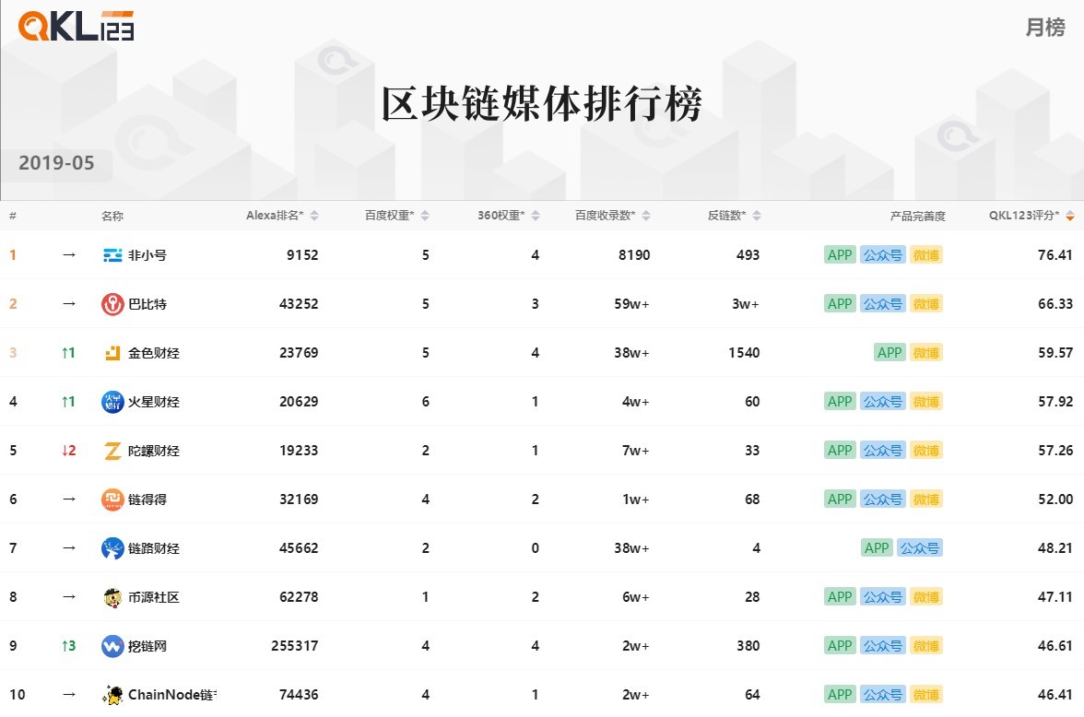Viewport: 1084px width, 717px height.
Task: Click the ChainNode logo icon
Action: [112, 695]
